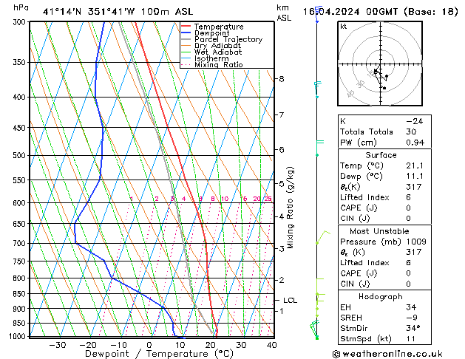Click the Most Unstable section heading
The image size is (465, 359).
pyautogui.click(x=379, y=231)
